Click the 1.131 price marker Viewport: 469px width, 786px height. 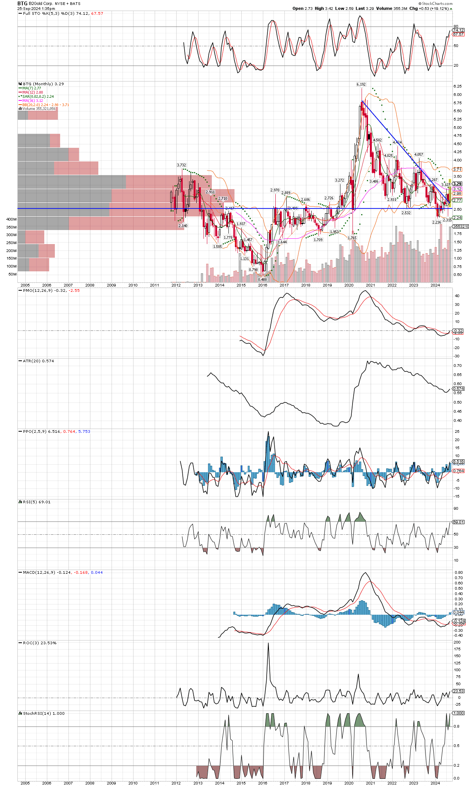coord(244,259)
